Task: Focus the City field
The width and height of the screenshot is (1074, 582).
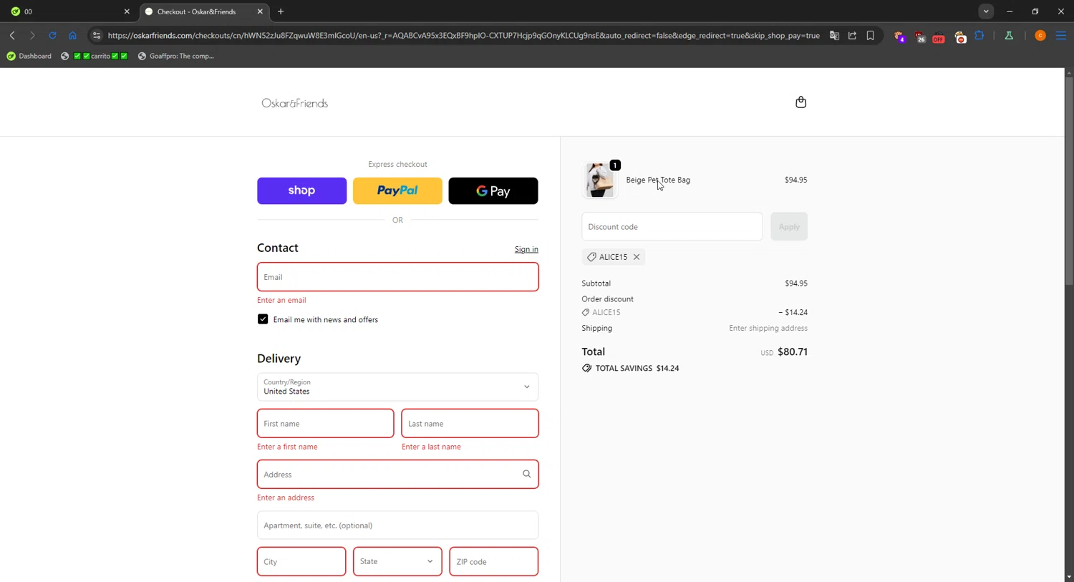Action: 301,561
